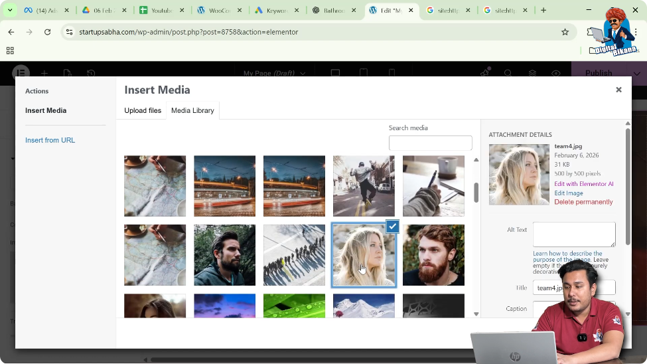The image size is (647, 364).
Task: Open the Edit Image link
Action: point(569,193)
